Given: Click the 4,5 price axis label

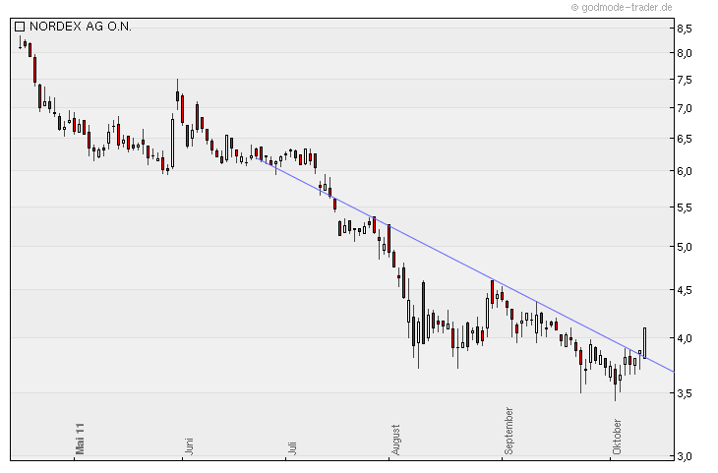Looking at the screenshot, I should coord(685,290).
